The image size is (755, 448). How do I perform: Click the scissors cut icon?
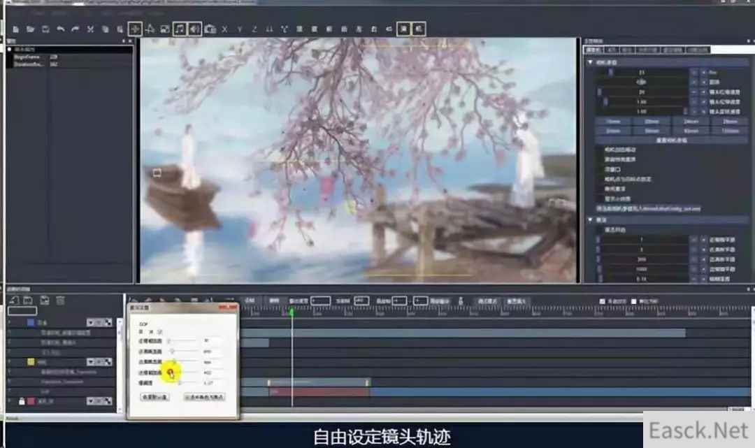pyautogui.click(x=90, y=29)
